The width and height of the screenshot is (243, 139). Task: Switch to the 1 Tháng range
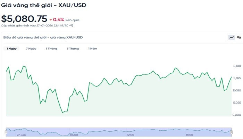(51, 49)
